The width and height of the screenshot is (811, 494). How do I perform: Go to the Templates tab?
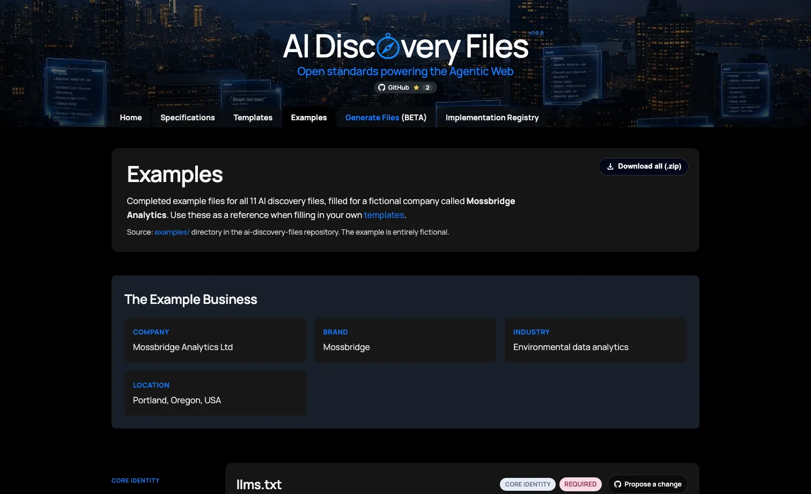pyautogui.click(x=253, y=118)
